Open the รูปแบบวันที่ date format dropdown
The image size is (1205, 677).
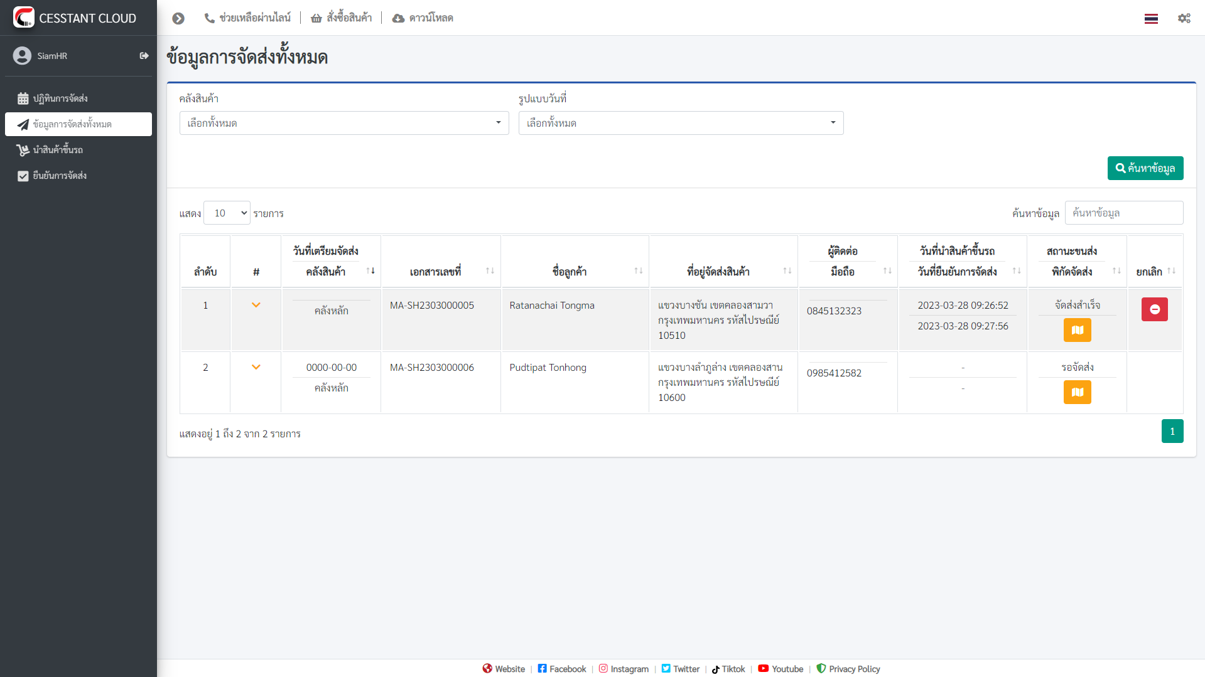point(681,123)
